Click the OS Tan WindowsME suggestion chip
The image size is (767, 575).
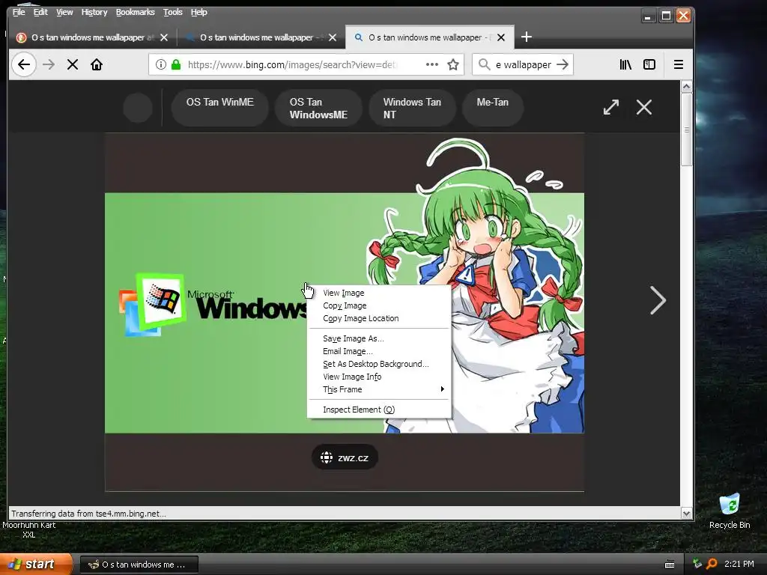(x=318, y=108)
